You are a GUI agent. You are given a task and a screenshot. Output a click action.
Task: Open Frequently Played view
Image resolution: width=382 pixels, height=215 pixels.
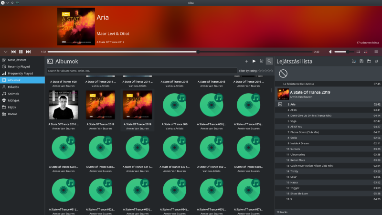[x=22, y=74]
